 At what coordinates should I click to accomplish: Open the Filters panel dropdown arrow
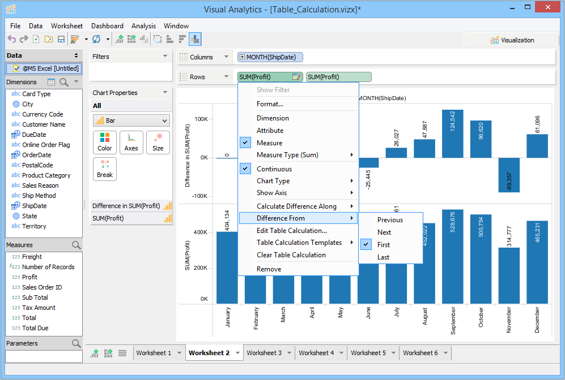(x=165, y=56)
